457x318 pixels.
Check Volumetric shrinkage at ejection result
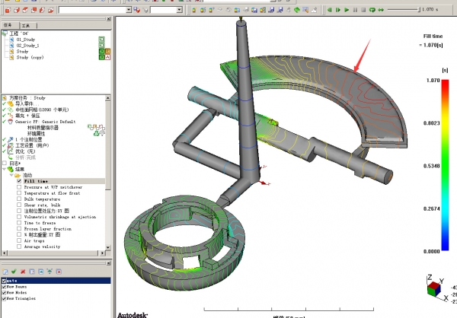coord(19,217)
